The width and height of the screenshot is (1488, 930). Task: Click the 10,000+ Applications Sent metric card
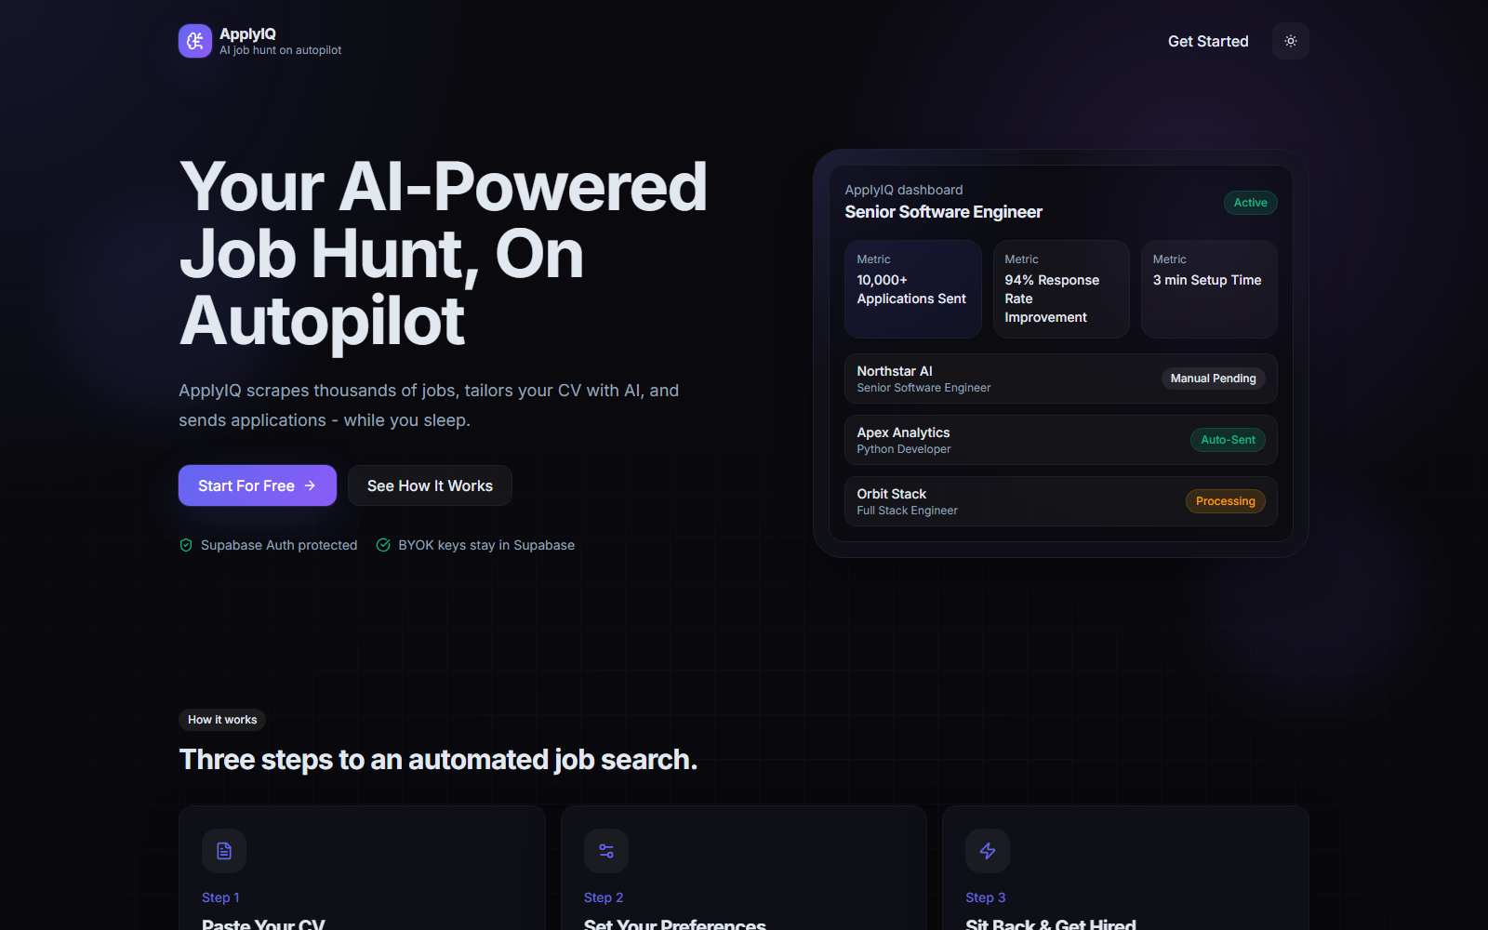tap(912, 289)
